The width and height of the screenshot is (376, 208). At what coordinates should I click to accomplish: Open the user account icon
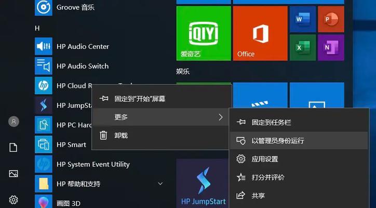[x=14, y=122]
